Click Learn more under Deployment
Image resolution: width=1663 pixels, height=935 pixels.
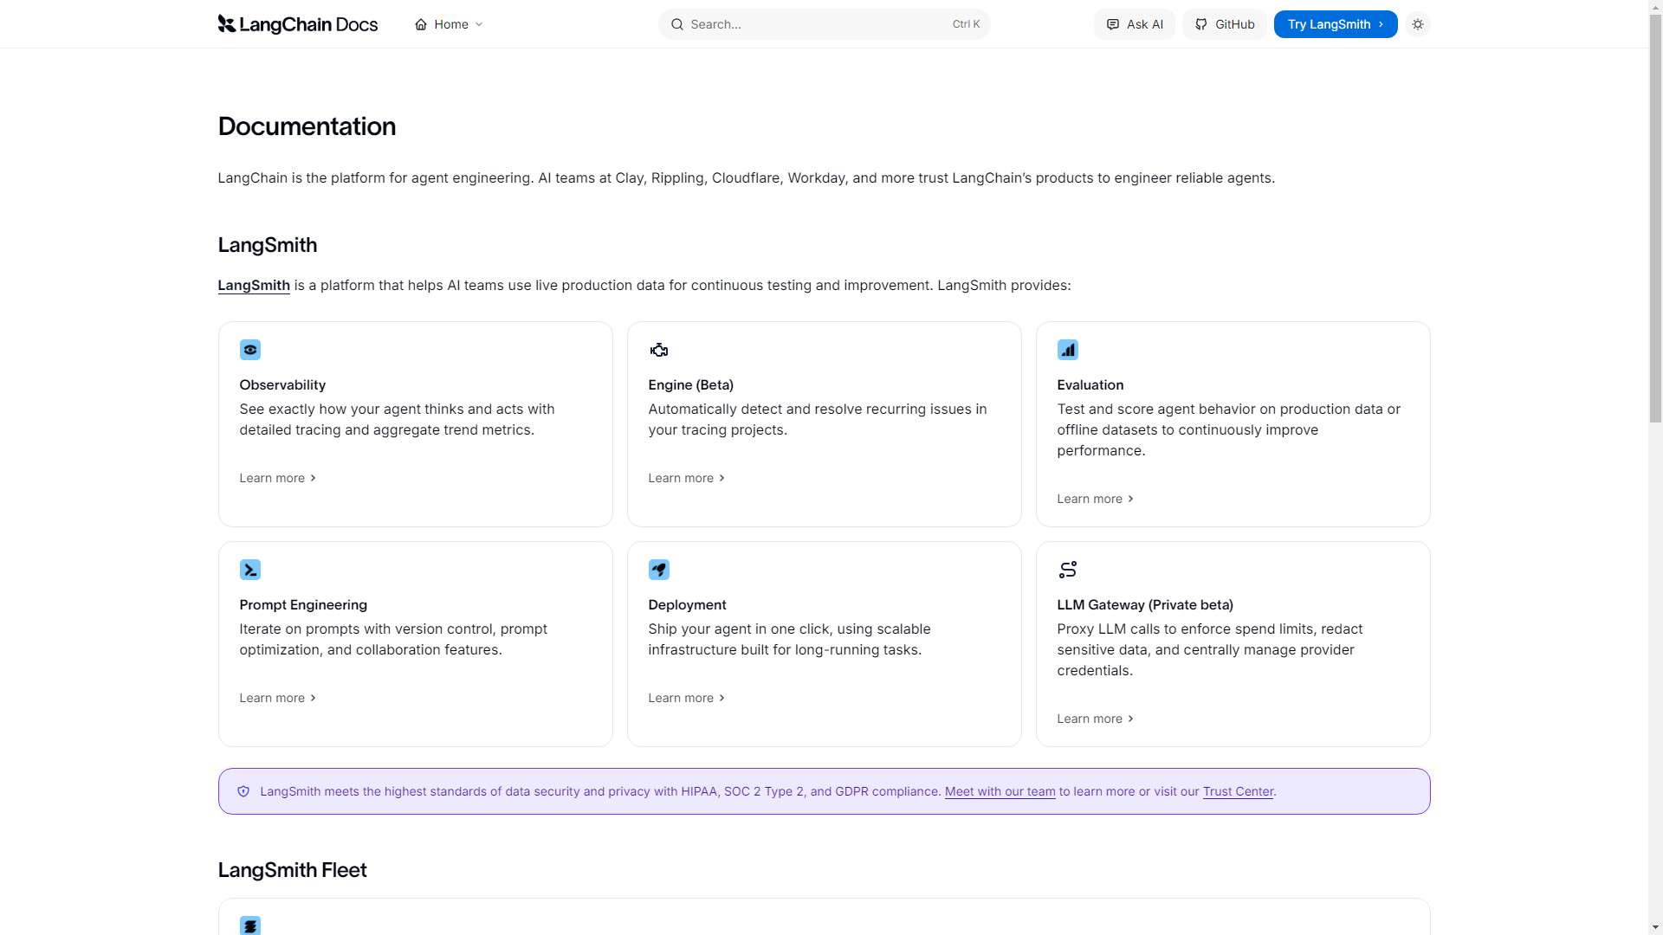point(687,698)
